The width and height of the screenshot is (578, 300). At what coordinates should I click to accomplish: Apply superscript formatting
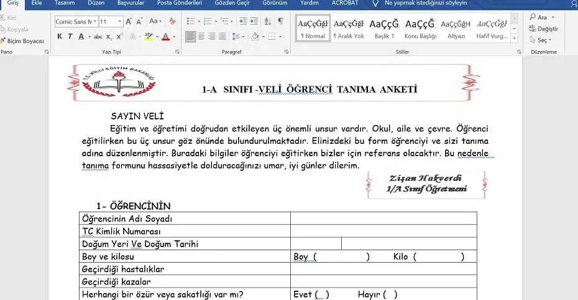pyautogui.click(x=119, y=37)
